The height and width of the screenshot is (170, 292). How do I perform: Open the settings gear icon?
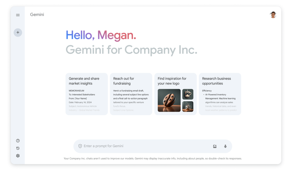coord(18,156)
